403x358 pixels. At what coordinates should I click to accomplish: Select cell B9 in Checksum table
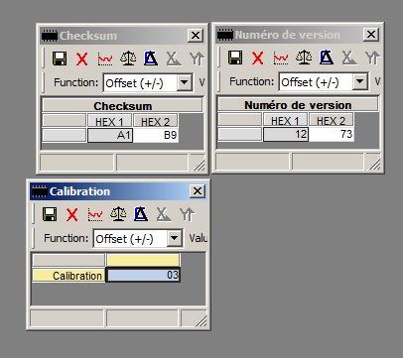pyautogui.click(x=156, y=135)
